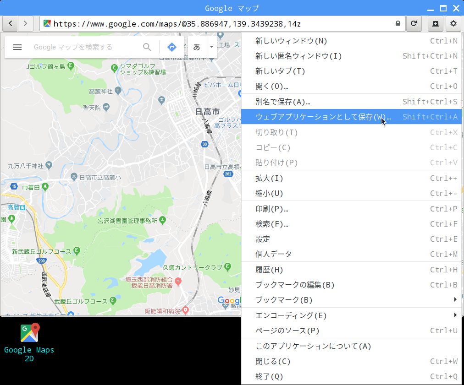Click the シマダゴルフショップ&練習場 marker
464x385 pixels.
tap(114, 68)
